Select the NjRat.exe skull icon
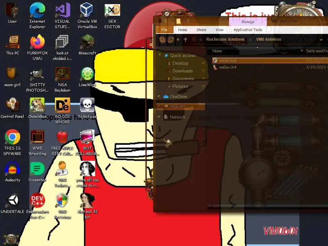The width and height of the screenshot is (328, 246). coord(87,108)
